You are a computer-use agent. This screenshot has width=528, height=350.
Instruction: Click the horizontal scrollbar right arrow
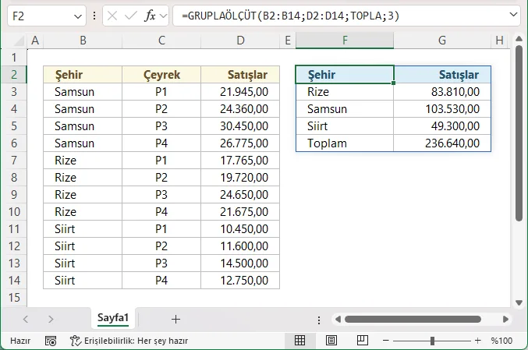pos(505,319)
